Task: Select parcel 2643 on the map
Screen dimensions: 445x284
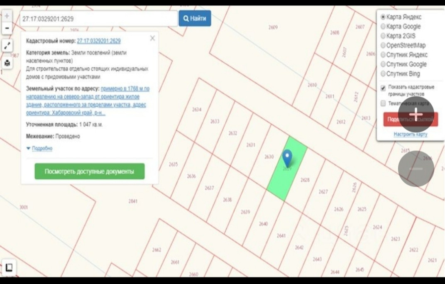Action: tap(317, 259)
